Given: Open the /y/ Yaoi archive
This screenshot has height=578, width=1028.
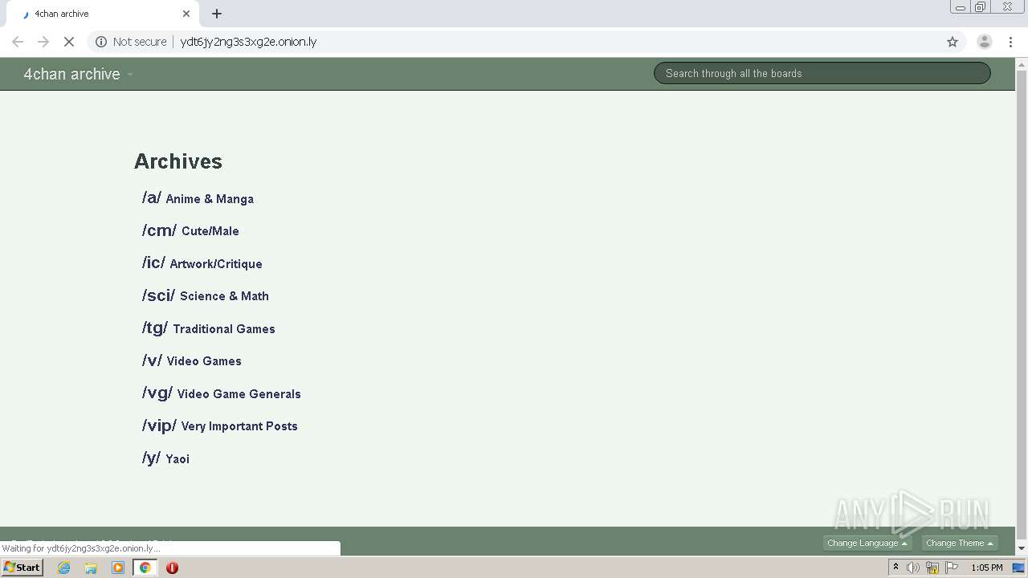Looking at the screenshot, I should [166, 458].
